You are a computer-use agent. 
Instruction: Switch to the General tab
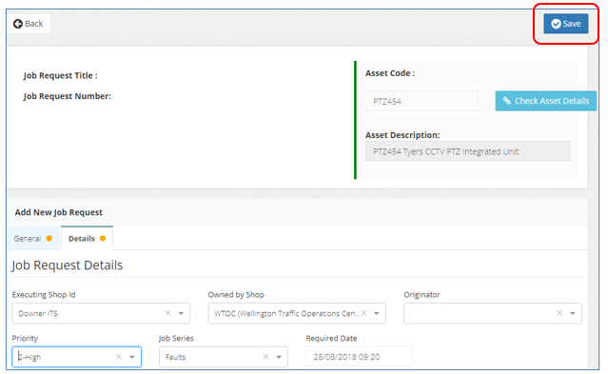click(x=33, y=238)
